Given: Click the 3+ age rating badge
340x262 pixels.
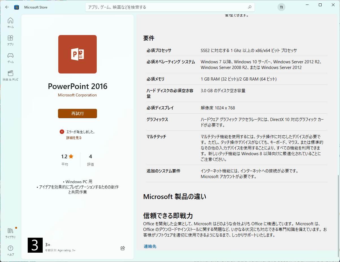Looking at the screenshot, I should tap(35, 245).
